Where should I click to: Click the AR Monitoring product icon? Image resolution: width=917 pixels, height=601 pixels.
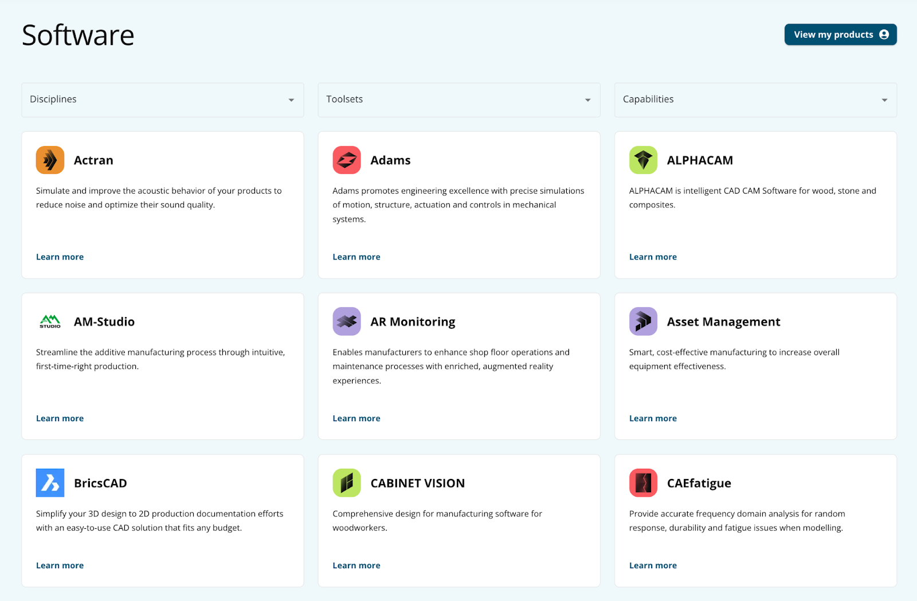pyautogui.click(x=347, y=321)
